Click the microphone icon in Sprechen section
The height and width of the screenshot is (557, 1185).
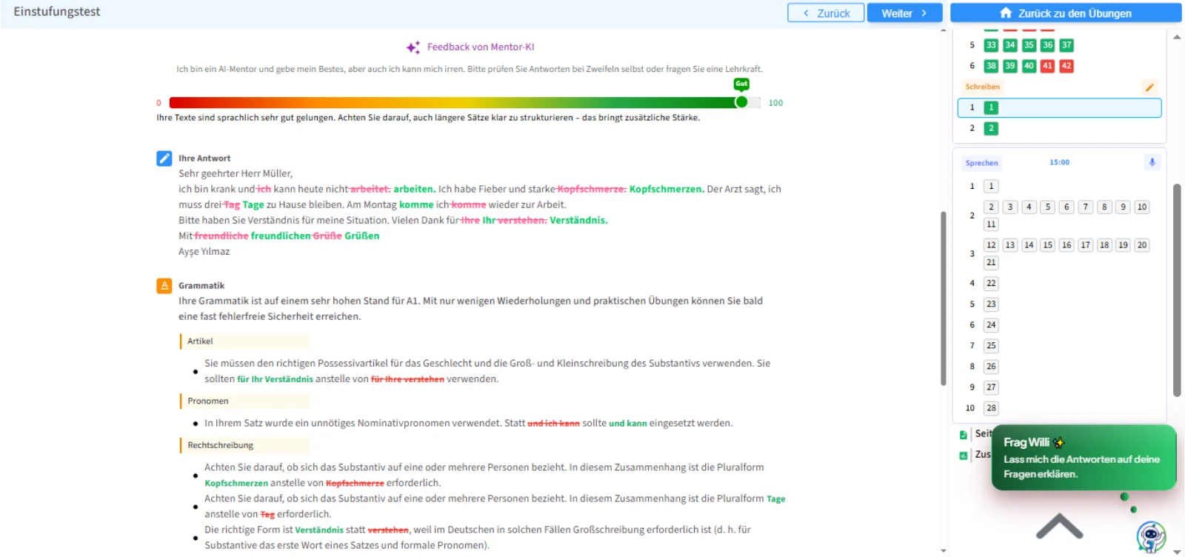click(1152, 162)
